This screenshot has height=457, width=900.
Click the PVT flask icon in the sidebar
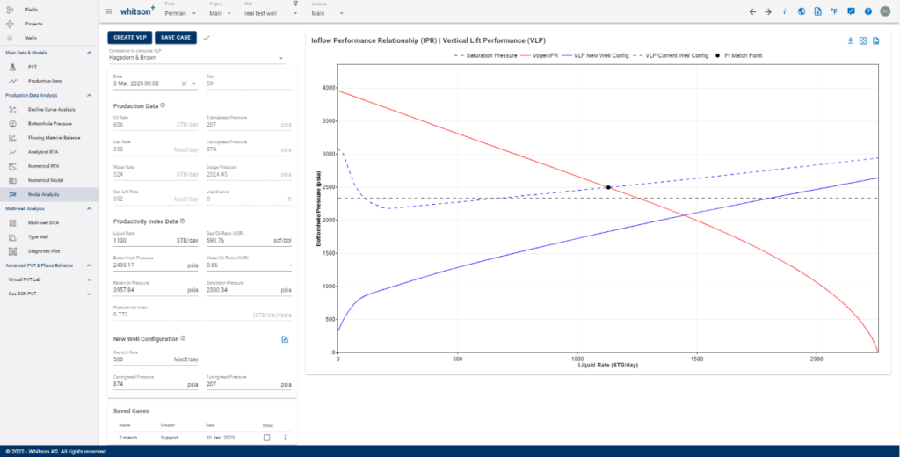12,67
